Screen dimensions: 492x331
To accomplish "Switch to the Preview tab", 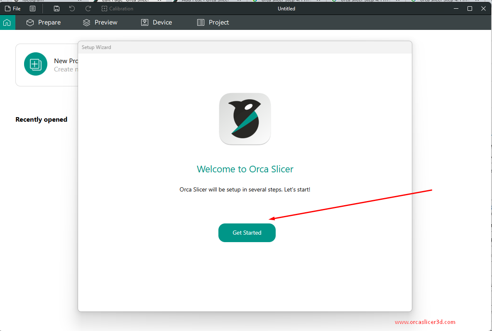I will tap(100, 22).
